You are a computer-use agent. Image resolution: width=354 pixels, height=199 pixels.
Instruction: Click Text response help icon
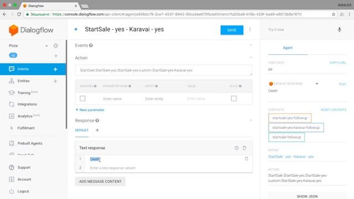pos(236,148)
